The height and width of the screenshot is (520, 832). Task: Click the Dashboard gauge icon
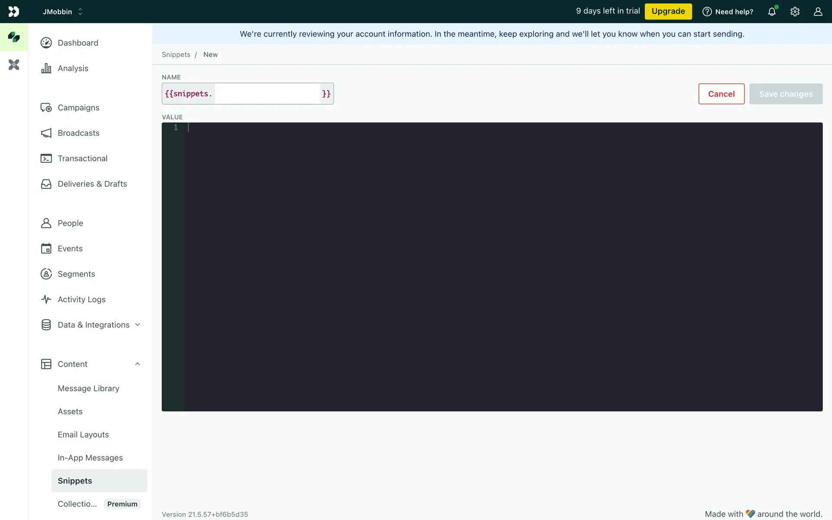click(x=46, y=43)
